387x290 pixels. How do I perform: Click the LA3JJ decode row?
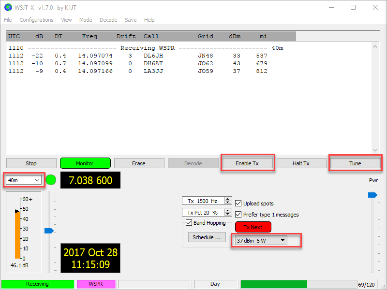138,71
